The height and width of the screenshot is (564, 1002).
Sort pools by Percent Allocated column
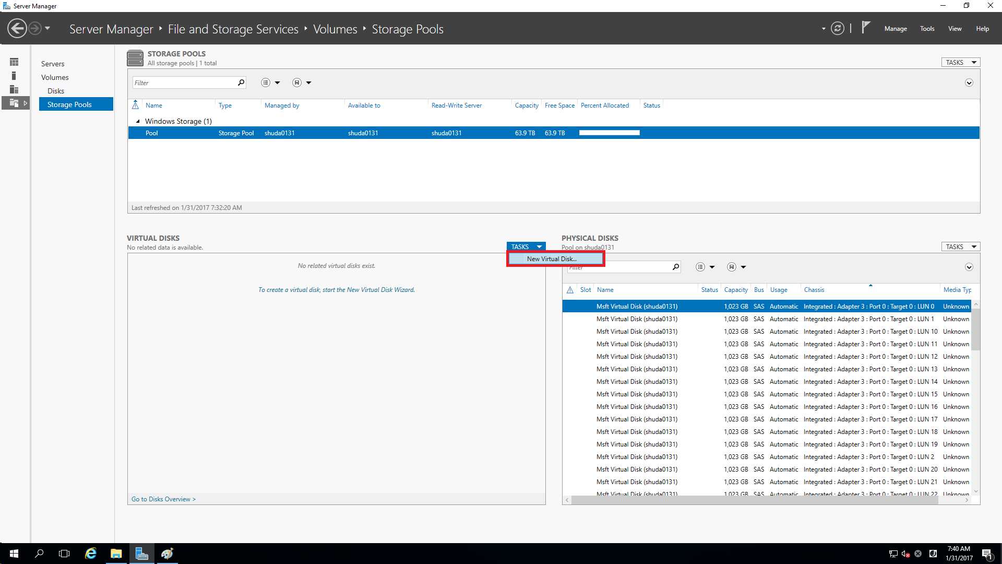click(605, 105)
